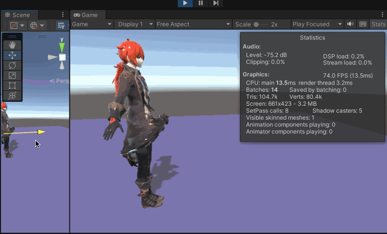This screenshot has width=387, height=234.
Task: Open the Display 1 dropdown
Action: 135,24
